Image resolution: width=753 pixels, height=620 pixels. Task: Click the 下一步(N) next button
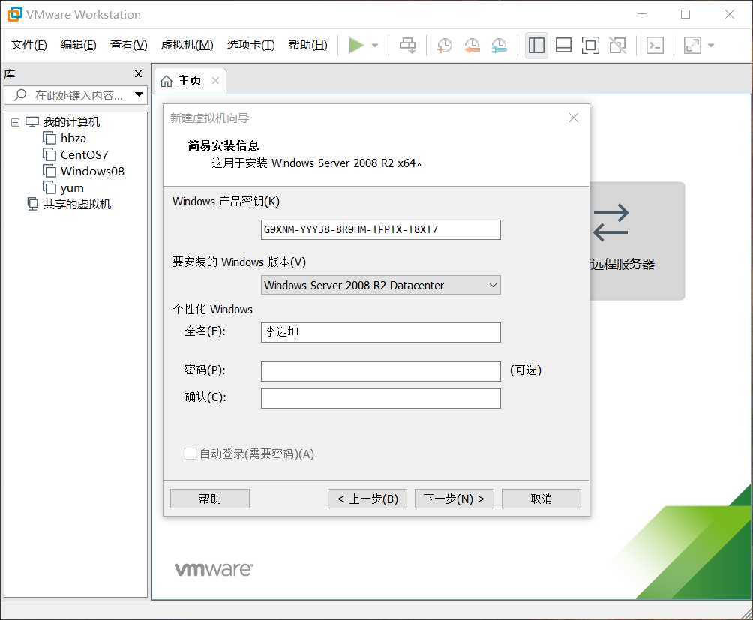[454, 499]
